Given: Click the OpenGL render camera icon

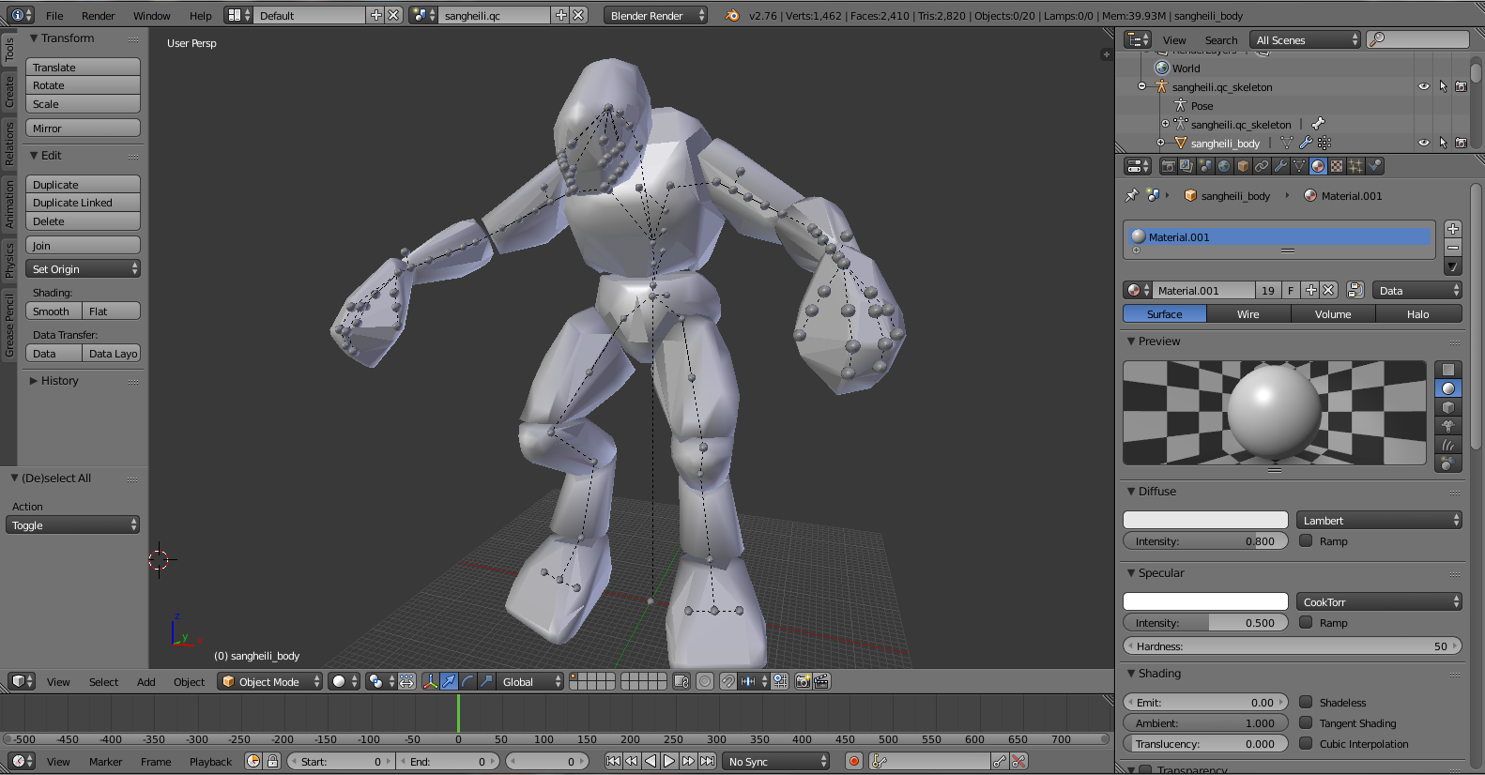Looking at the screenshot, I should pyautogui.click(x=803, y=681).
